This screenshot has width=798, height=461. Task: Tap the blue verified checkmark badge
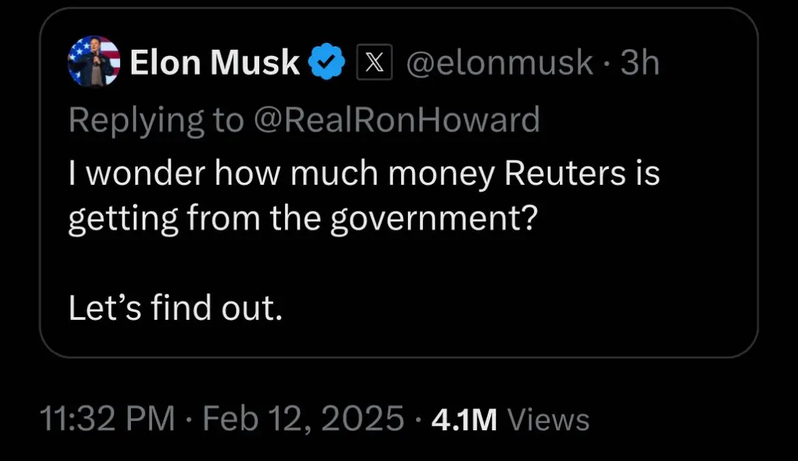coord(327,63)
